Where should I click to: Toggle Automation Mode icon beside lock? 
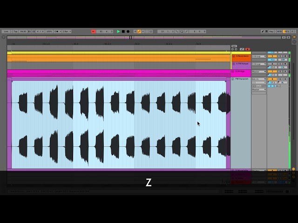[242, 49]
